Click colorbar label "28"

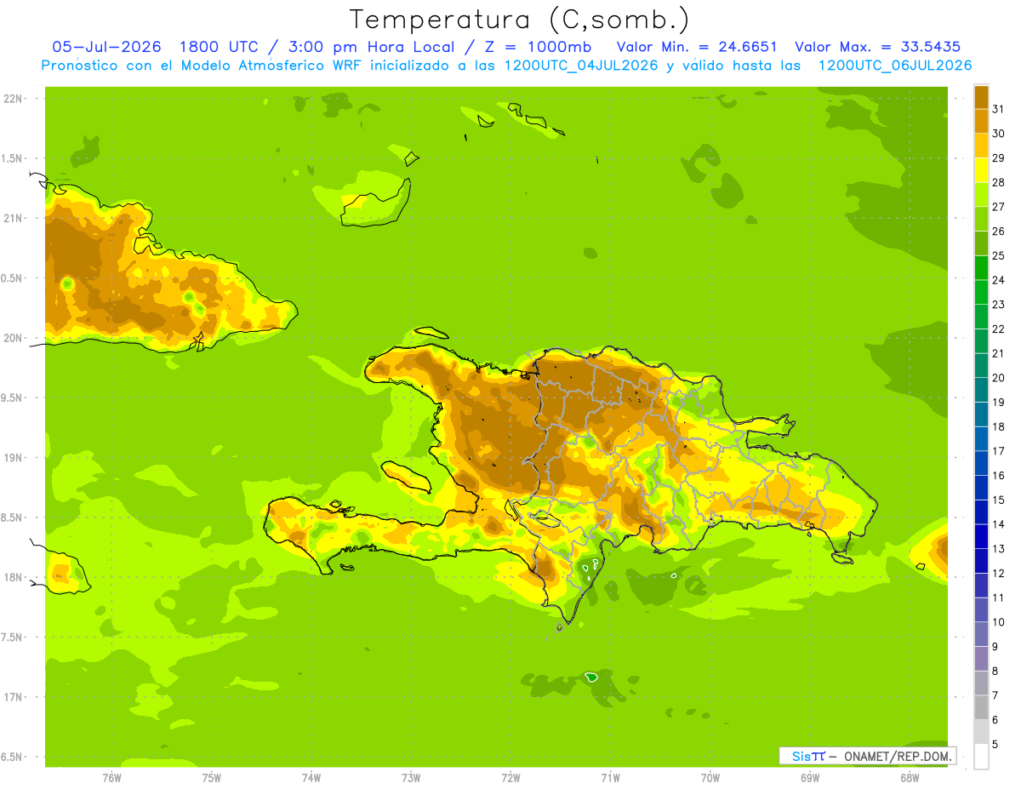tap(998, 182)
